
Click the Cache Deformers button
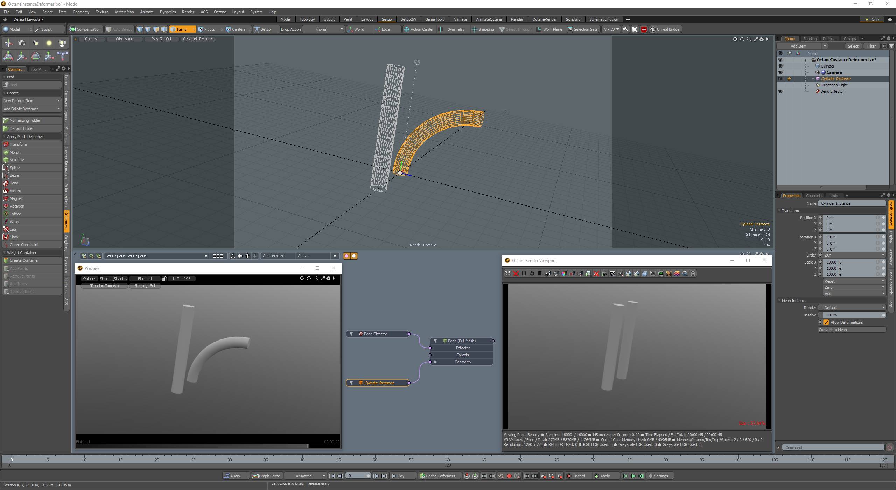437,476
